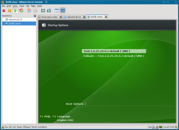Click the red-green Reset VM icon

21,11
